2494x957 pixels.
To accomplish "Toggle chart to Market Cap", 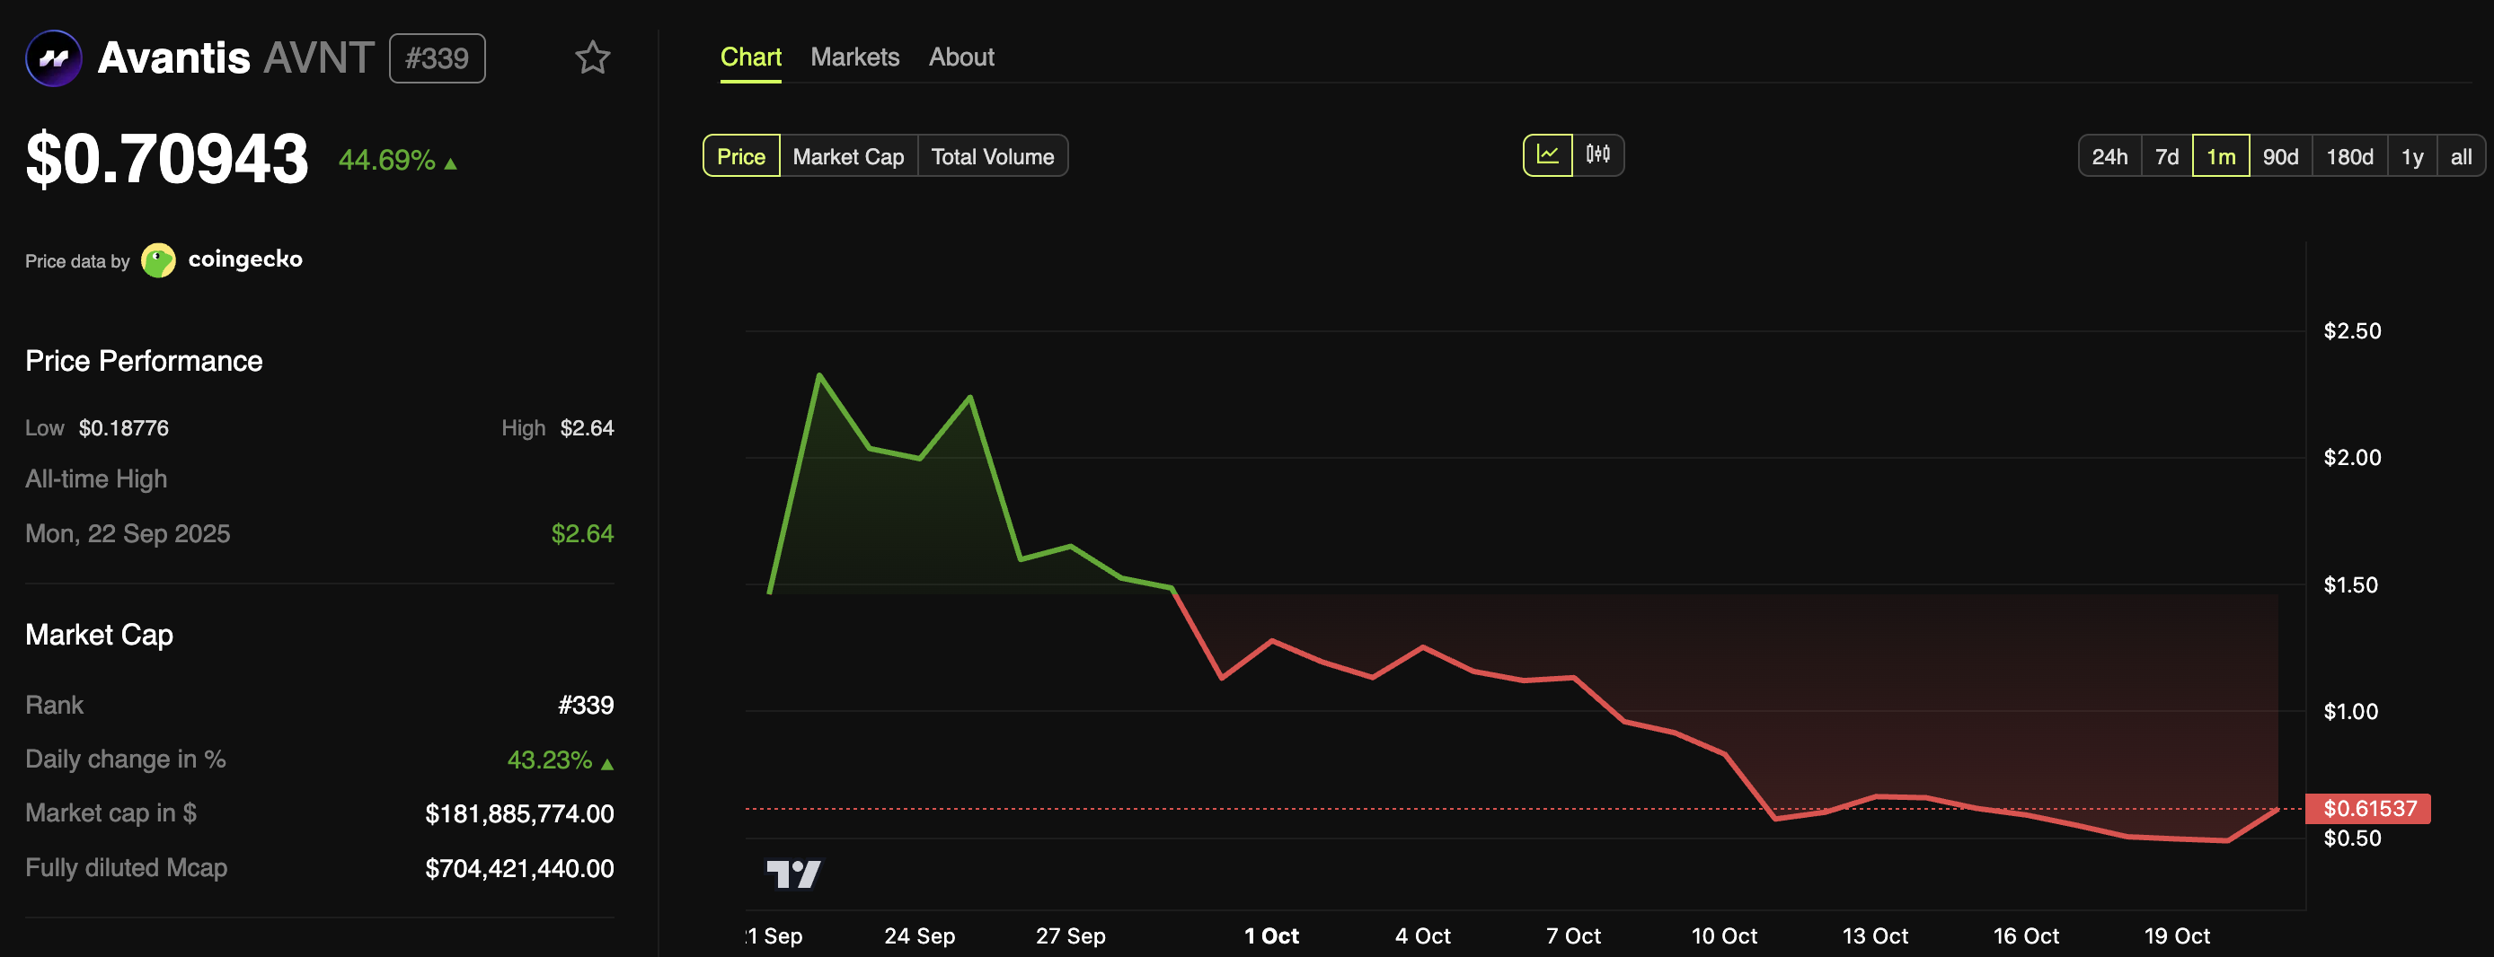I will (x=847, y=157).
